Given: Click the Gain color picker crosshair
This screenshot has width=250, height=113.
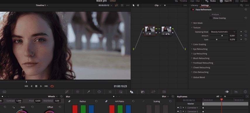Looking at the screenshot, I should [13, 107].
